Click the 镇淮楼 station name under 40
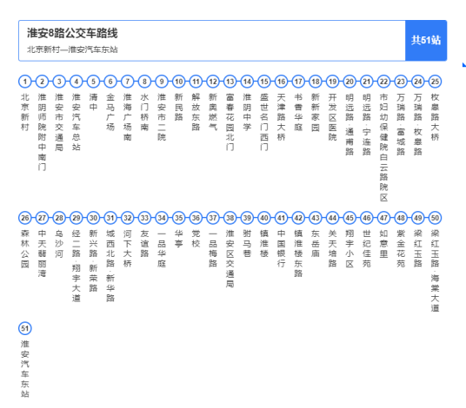Screen dimensions: 466x408 click(x=264, y=244)
